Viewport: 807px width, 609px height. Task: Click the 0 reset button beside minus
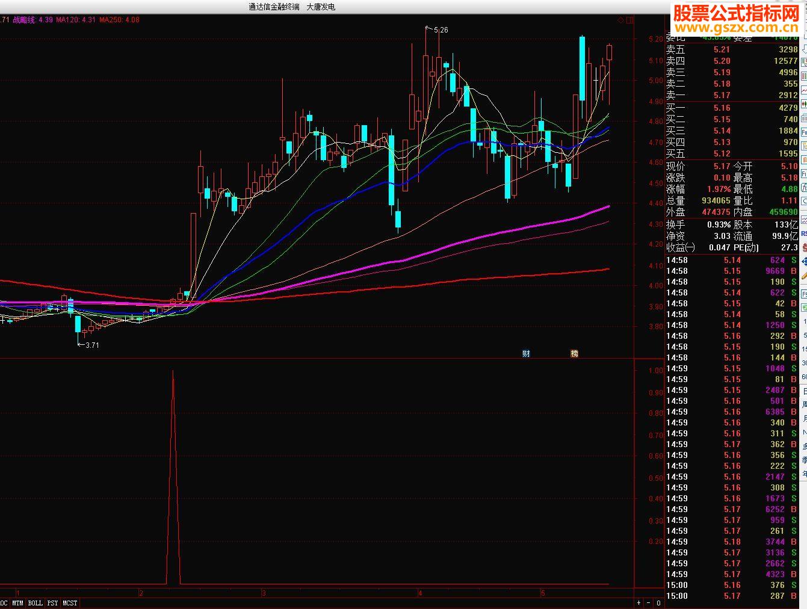pos(658,602)
